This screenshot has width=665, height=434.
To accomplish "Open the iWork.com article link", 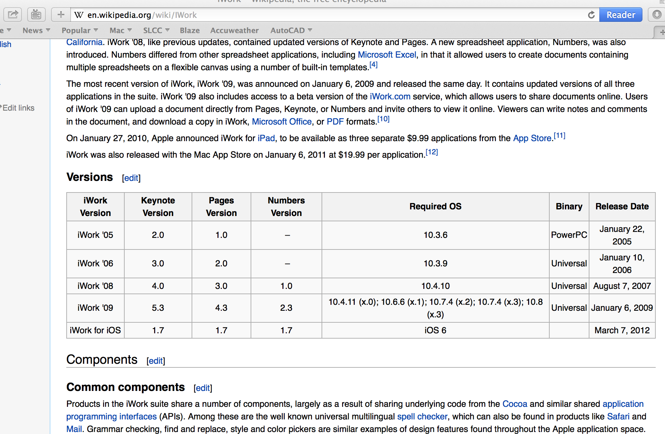I will [390, 96].
